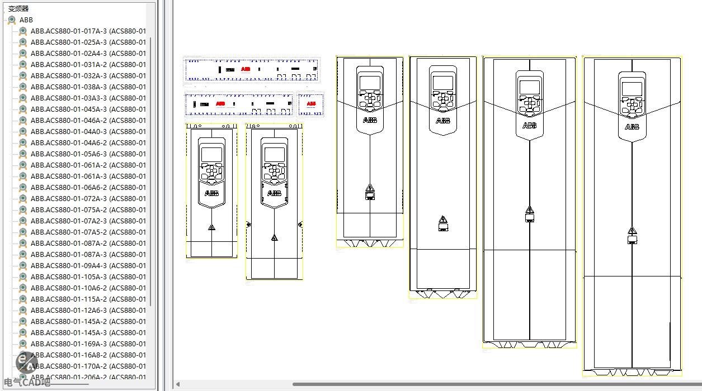Select the topmost wide ABB terminal strip drawing
This screenshot has width=702, height=391.
[252, 69]
